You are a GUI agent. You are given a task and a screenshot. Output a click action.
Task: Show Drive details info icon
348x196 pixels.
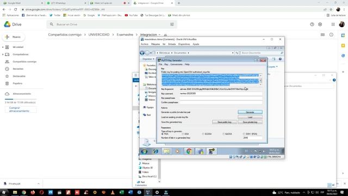point(331,35)
